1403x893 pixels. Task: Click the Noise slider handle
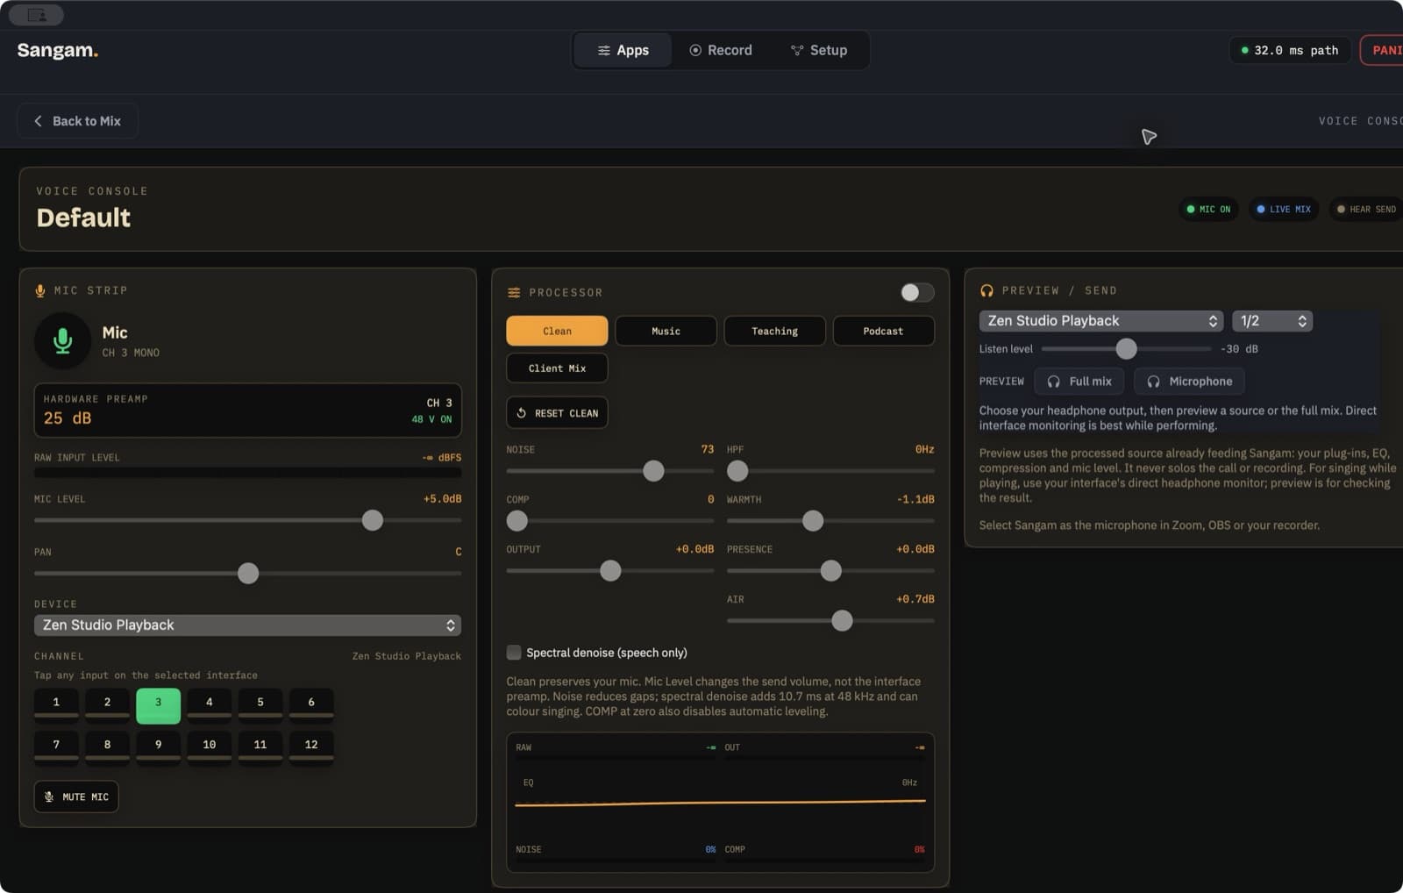point(653,471)
